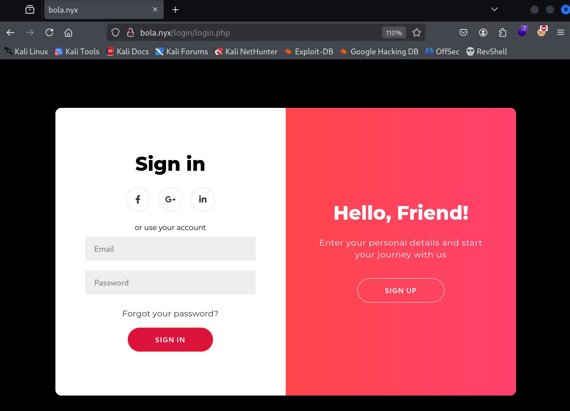Open the Forgot your password link
The width and height of the screenshot is (570, 411).
(x=170, y=314)
